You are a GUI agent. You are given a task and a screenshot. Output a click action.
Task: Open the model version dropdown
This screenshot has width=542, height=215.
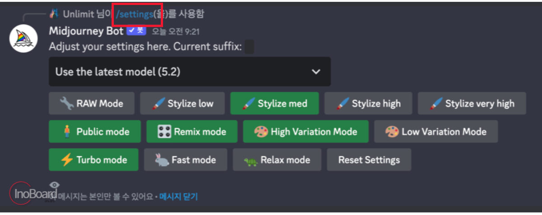click(x=190, y=71)
